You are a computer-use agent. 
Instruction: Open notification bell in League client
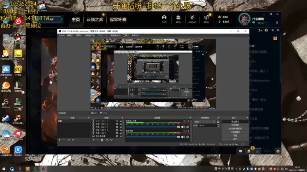click(x=277, y=23)
